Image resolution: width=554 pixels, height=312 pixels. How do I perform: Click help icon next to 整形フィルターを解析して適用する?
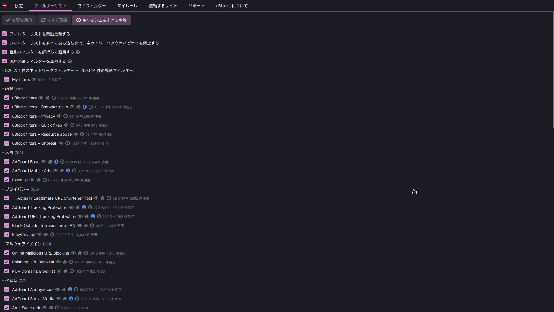pyautogui.click(x=78, y=52)
